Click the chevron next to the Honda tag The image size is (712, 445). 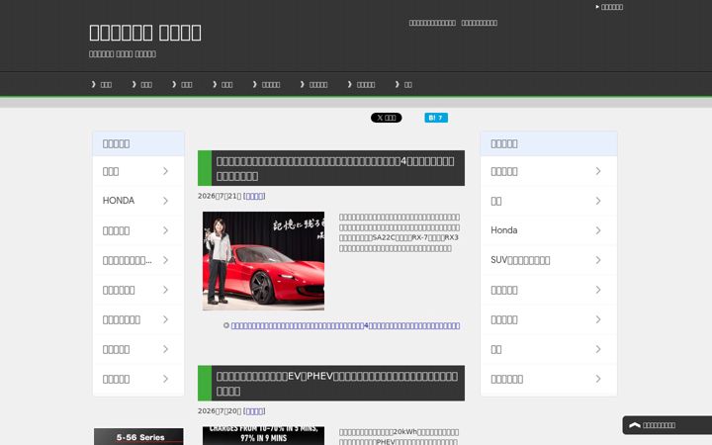tap(598, 230)
